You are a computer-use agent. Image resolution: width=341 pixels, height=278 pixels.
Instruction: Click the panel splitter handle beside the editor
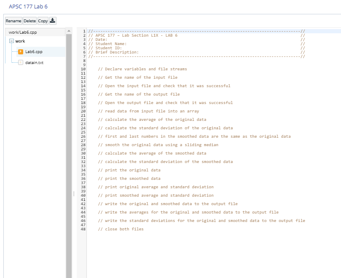(x=74, y=194)
